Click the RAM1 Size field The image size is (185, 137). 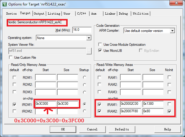(x=153, y=77)
